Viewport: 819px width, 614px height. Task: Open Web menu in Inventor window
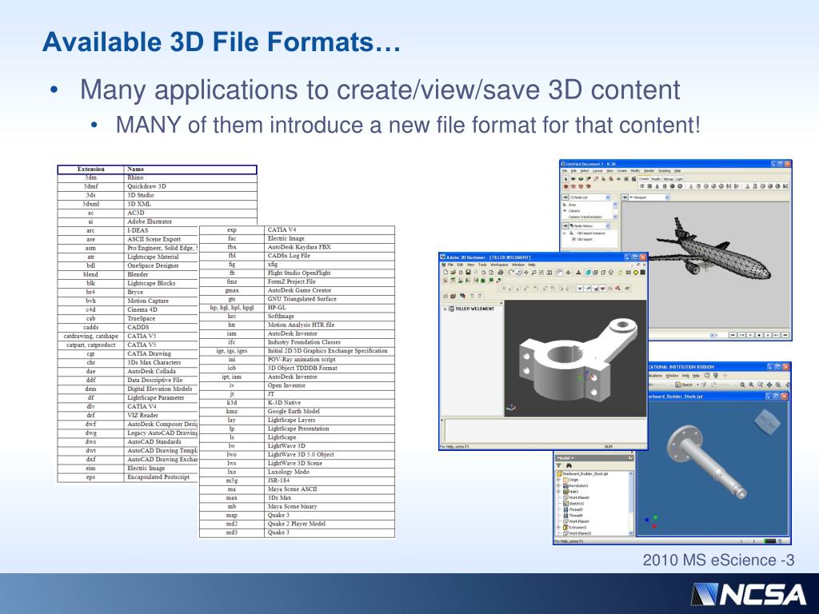pos(685,376)
